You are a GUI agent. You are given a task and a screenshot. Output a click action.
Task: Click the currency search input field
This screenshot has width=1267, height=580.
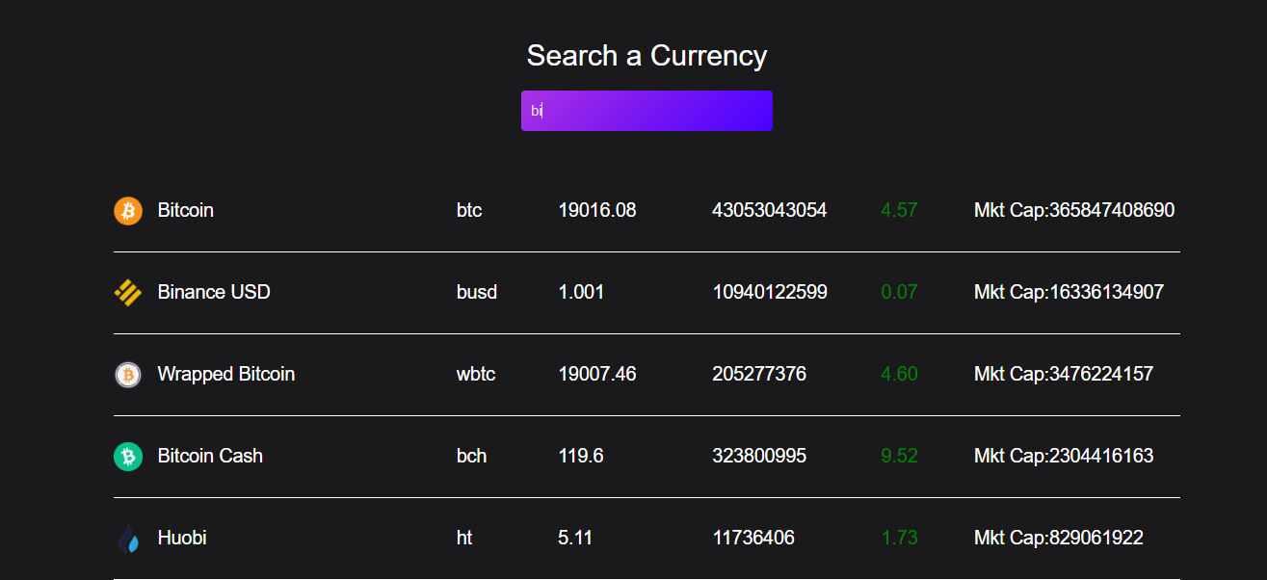click(647, 110)
